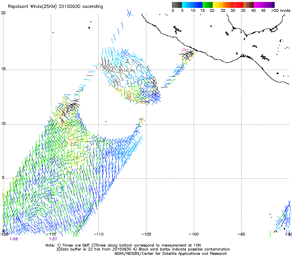Click the latitude label 10
The height and width of the screenshot is (256, 292).
[x=3, y=123]
